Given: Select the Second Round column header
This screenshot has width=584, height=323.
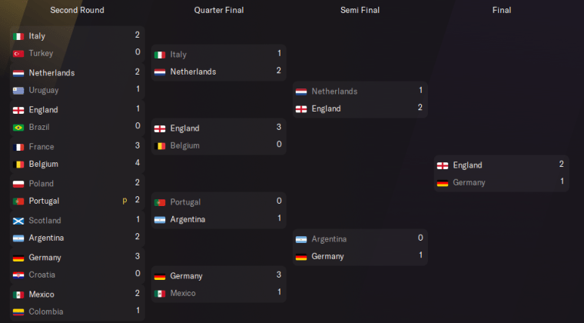Looking at the screenshot, I should click(77, 10).
